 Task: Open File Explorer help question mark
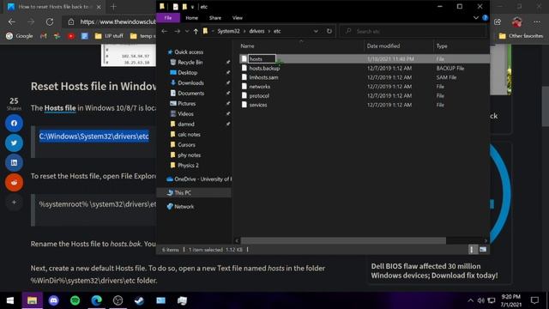click(x=485, y=18)
